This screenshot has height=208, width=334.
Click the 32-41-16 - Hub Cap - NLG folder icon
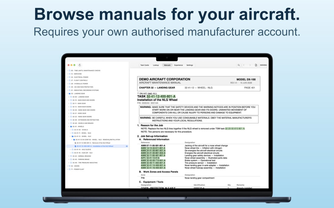73,153
